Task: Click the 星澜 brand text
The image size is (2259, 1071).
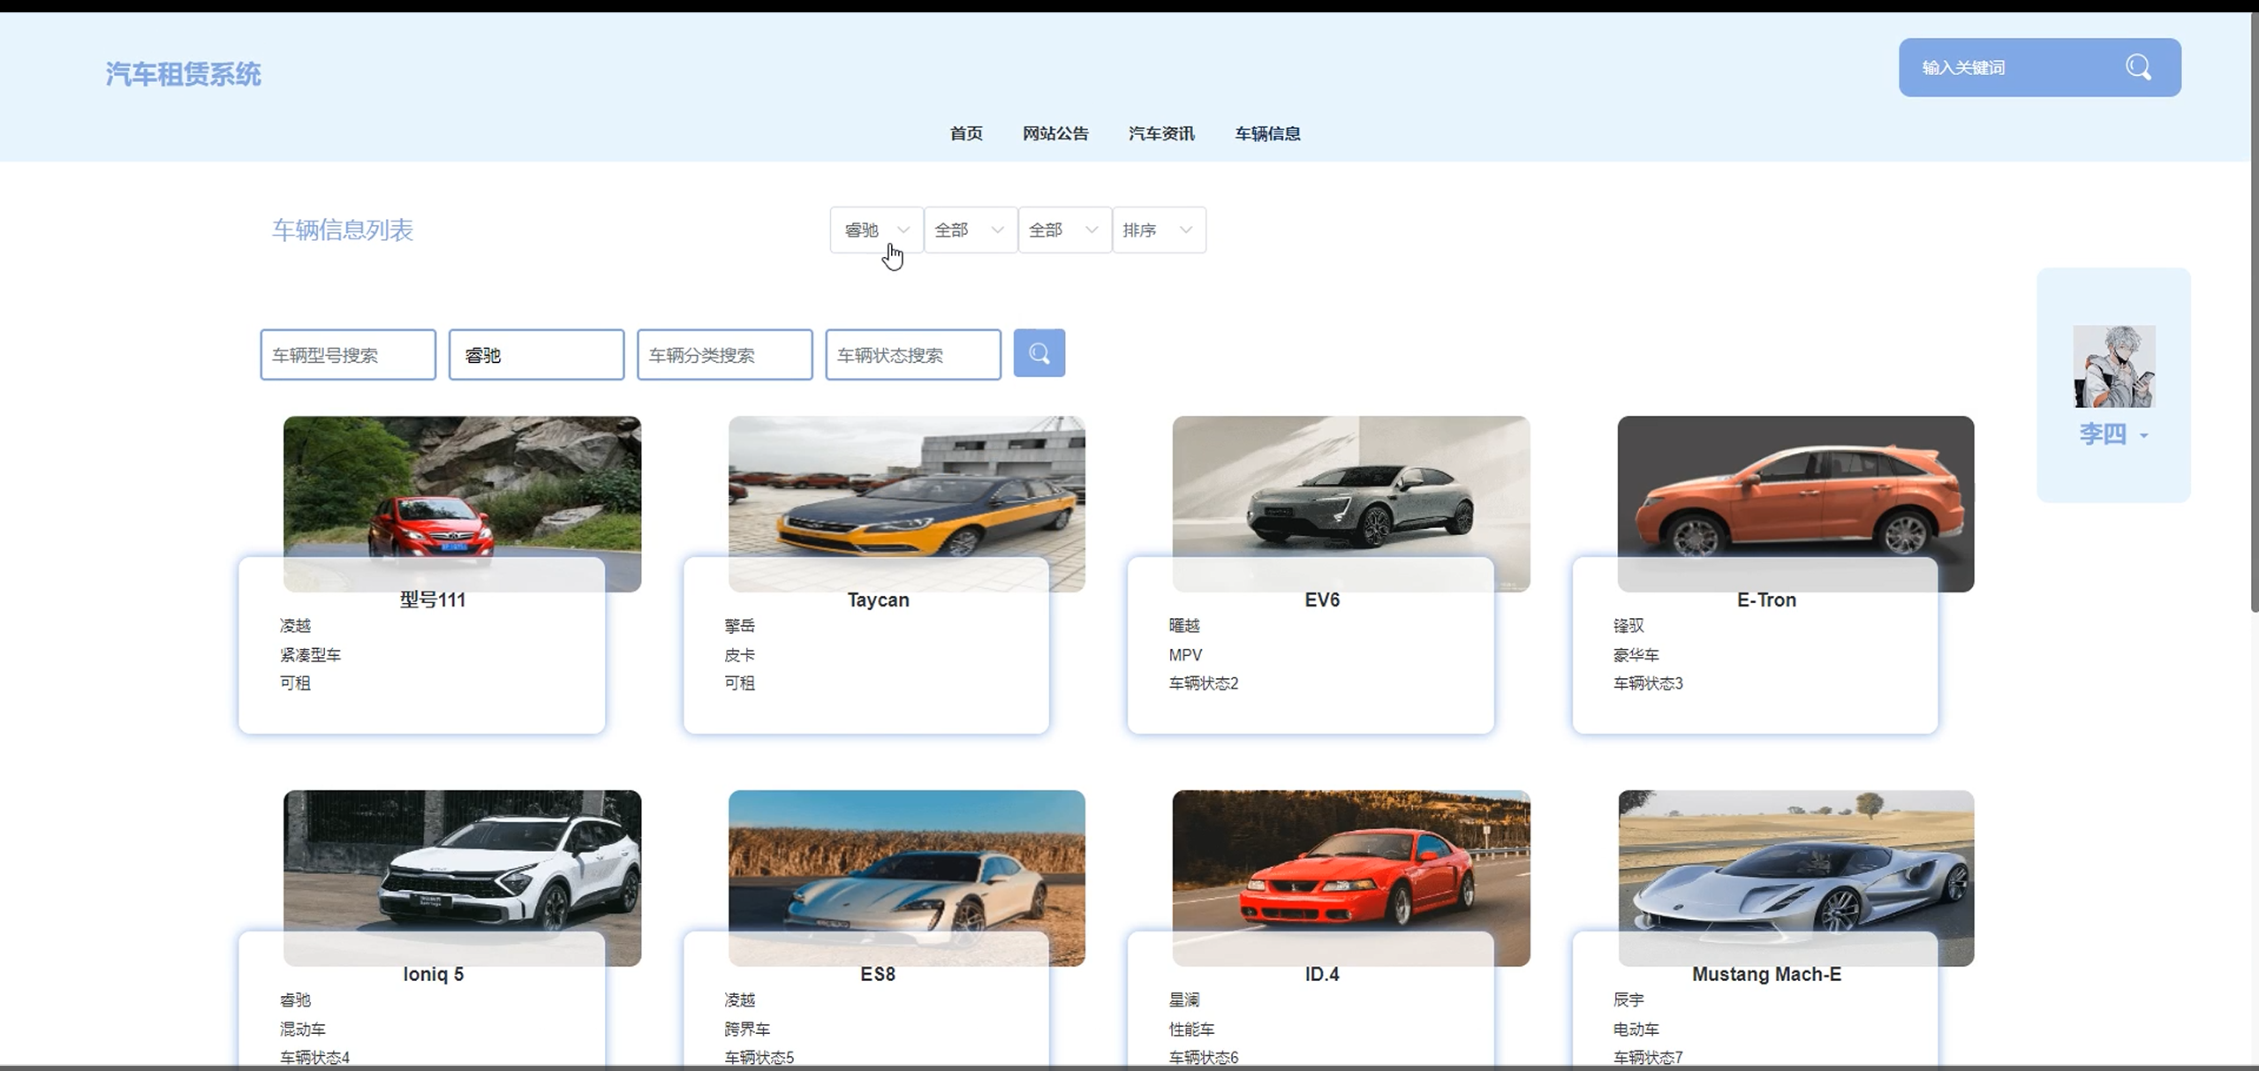Action: (1184, 1000)
